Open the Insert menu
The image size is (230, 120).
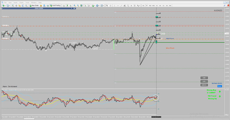coord(15,2)
